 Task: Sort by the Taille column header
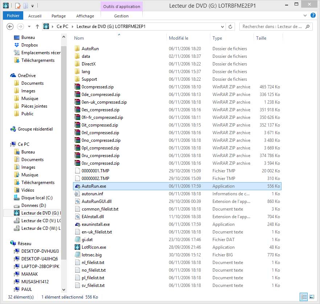(261, 38)
